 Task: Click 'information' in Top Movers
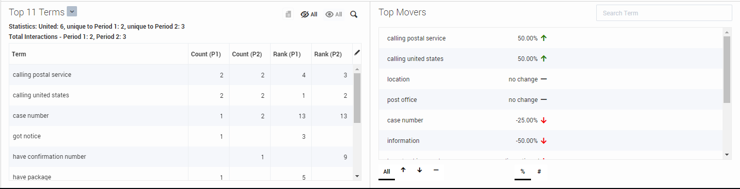click(403, 141)
